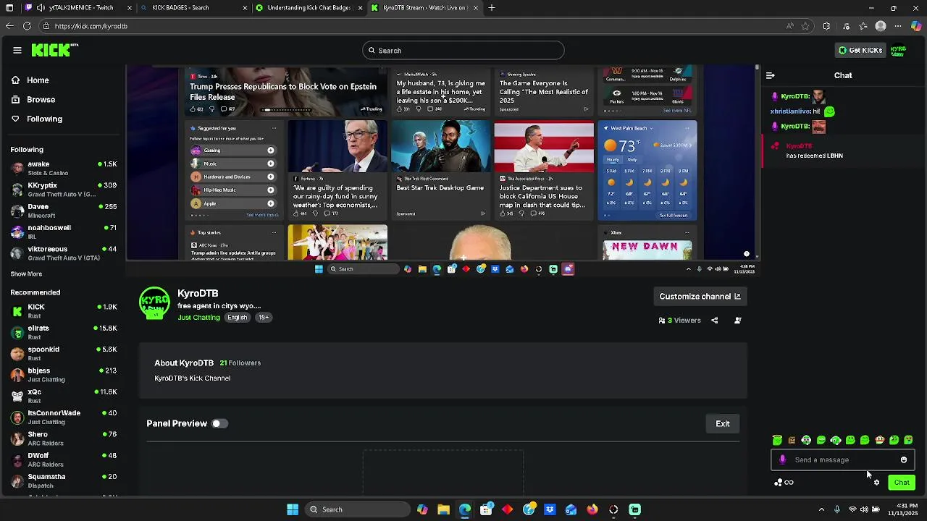Go to Home in sidebar
This screenshot has width=927, height=521.
(30, 80)
